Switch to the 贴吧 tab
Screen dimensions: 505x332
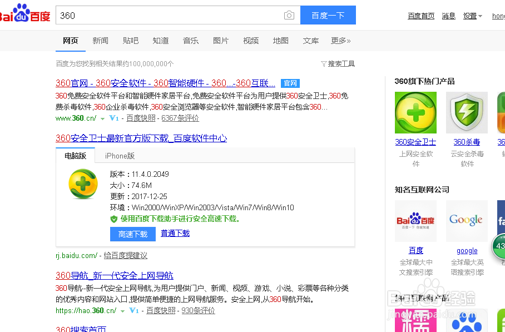point(131,41)
